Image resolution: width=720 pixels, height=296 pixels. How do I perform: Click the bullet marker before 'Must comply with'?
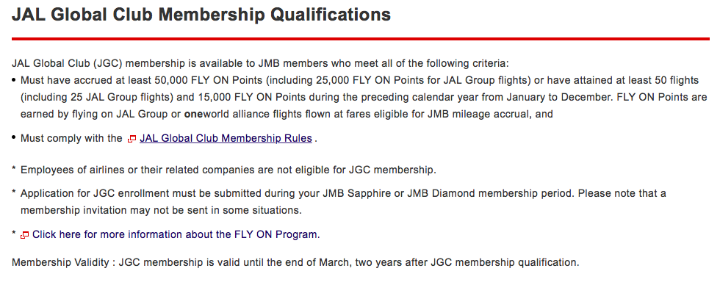click(14, 137)
